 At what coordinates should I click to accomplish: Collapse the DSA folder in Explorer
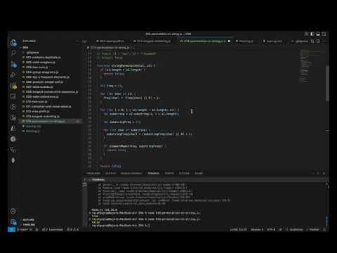[25, 48]
